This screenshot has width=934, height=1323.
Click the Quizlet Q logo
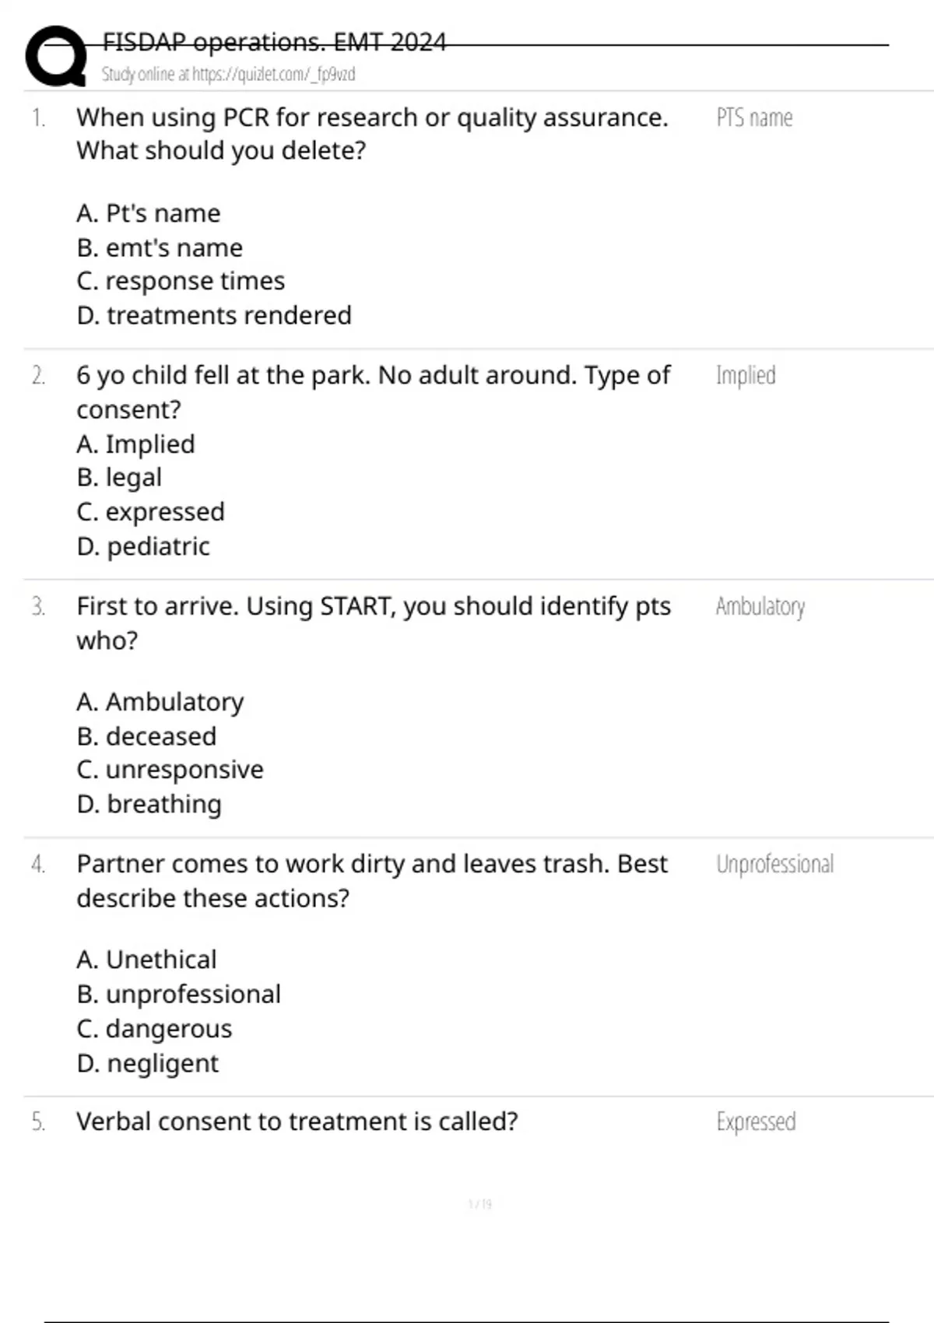pyautogui.click(x=56, y=56)
